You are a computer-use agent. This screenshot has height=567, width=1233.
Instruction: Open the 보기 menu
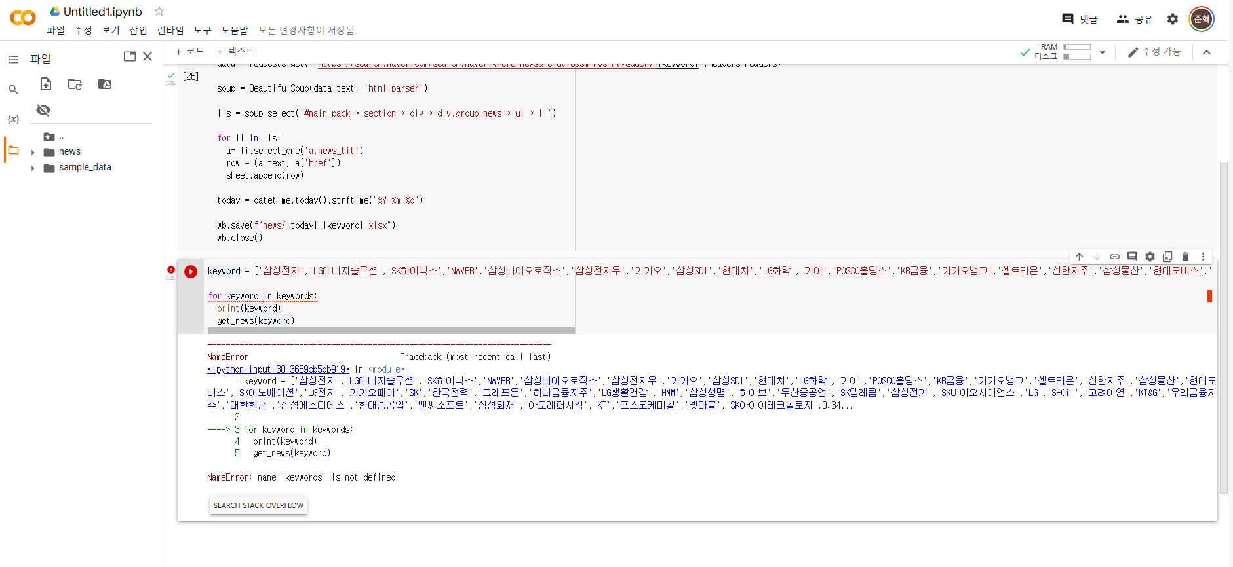111,30
